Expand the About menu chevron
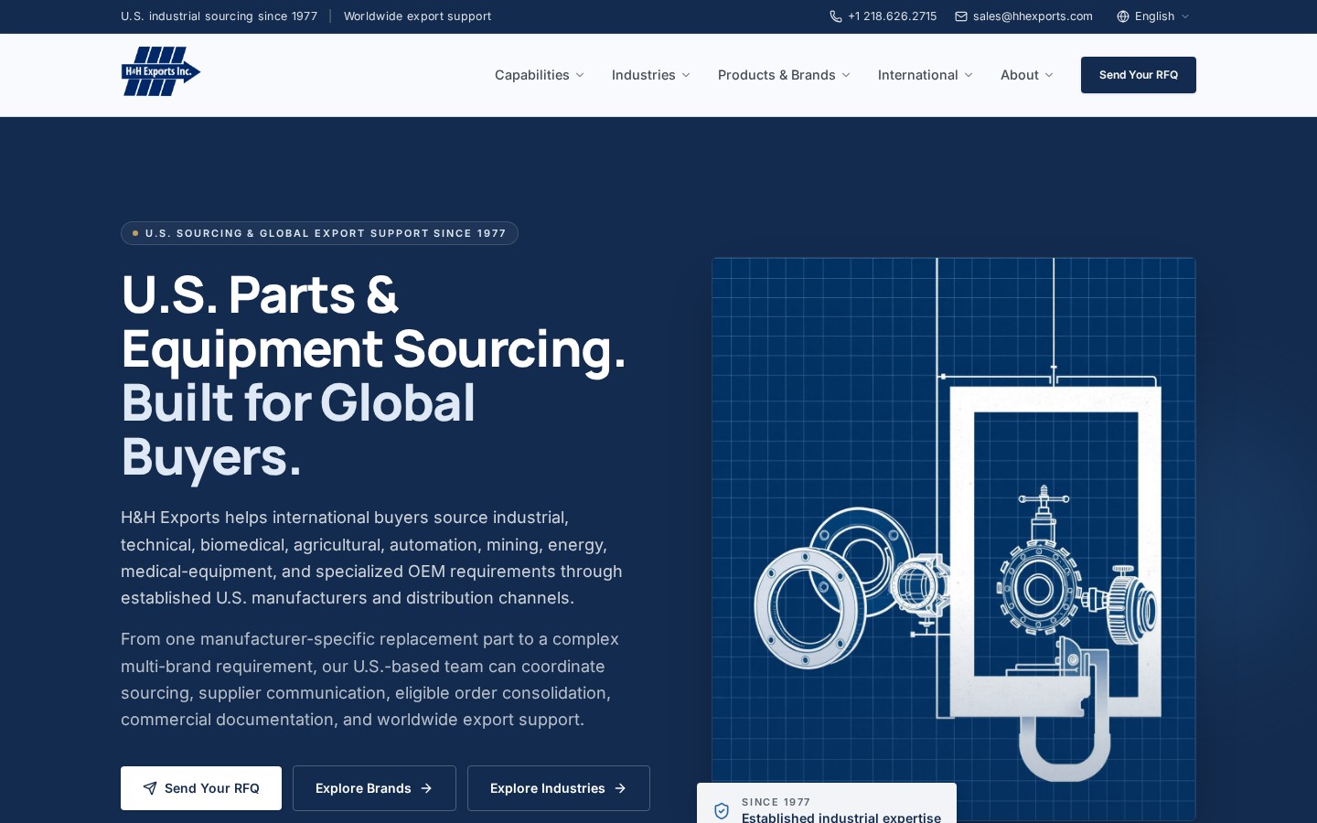This screenshot has height=823, width=1317. (x=1049, y=75)
